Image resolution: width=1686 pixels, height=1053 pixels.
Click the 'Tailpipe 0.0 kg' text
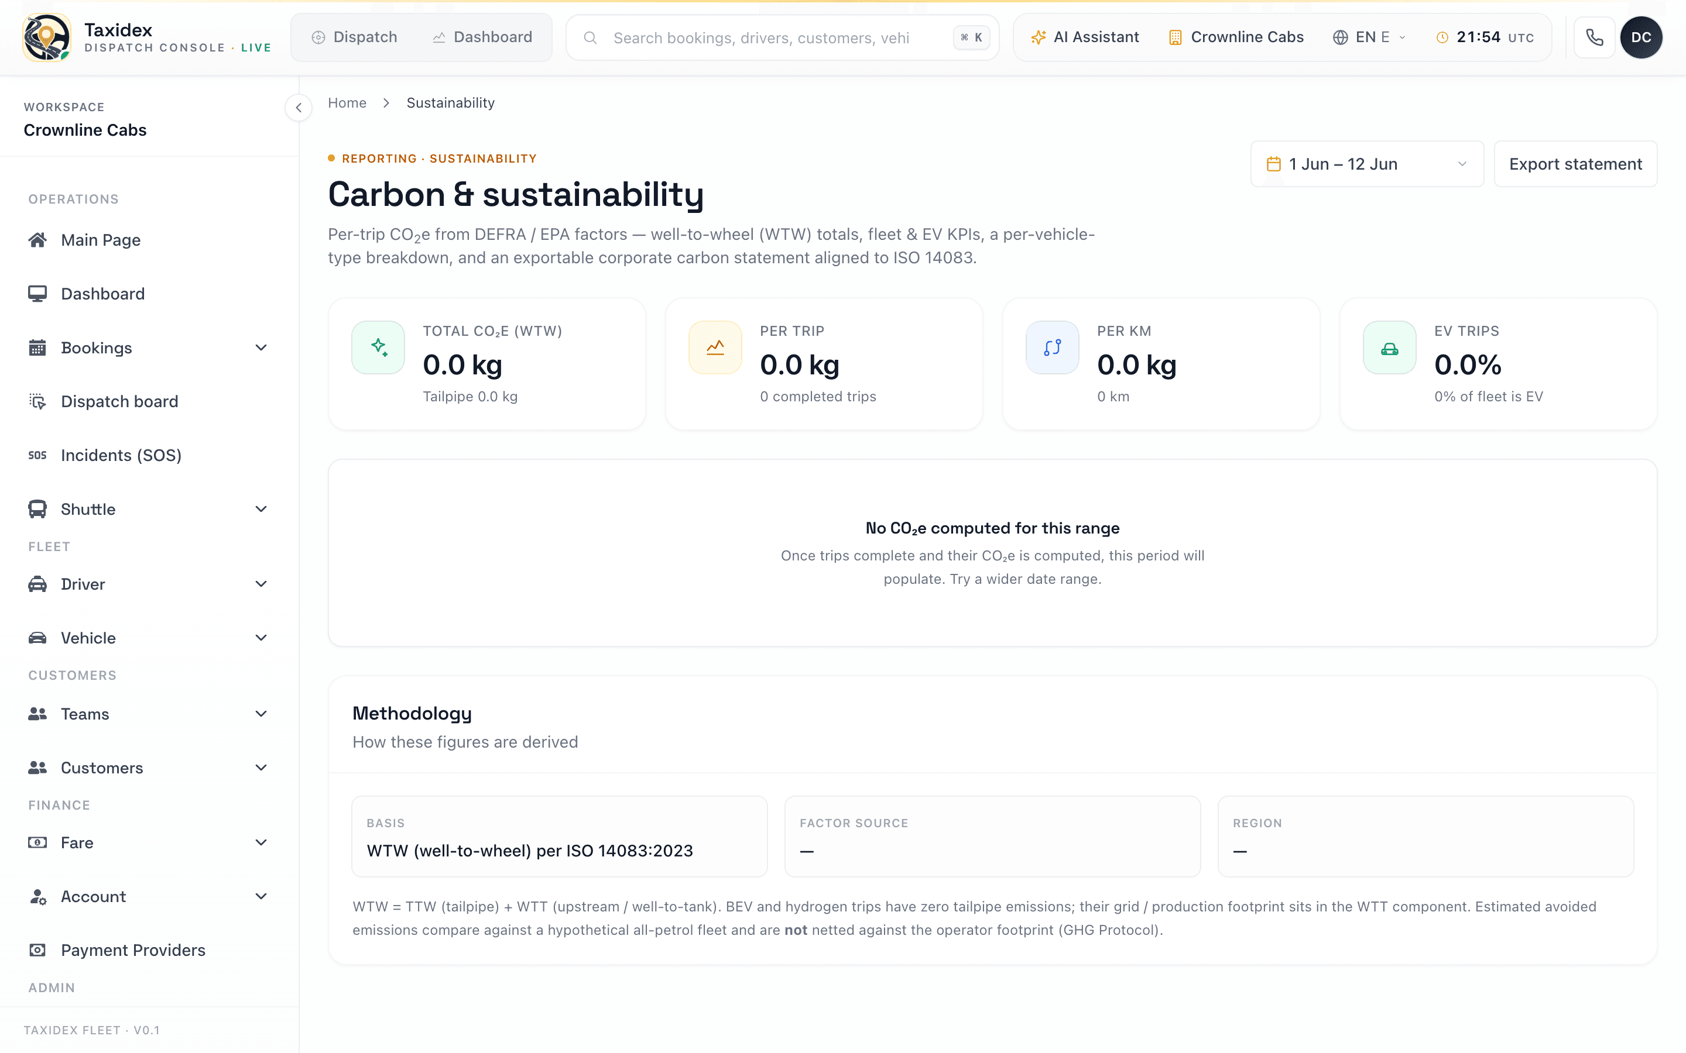[470, 396]
